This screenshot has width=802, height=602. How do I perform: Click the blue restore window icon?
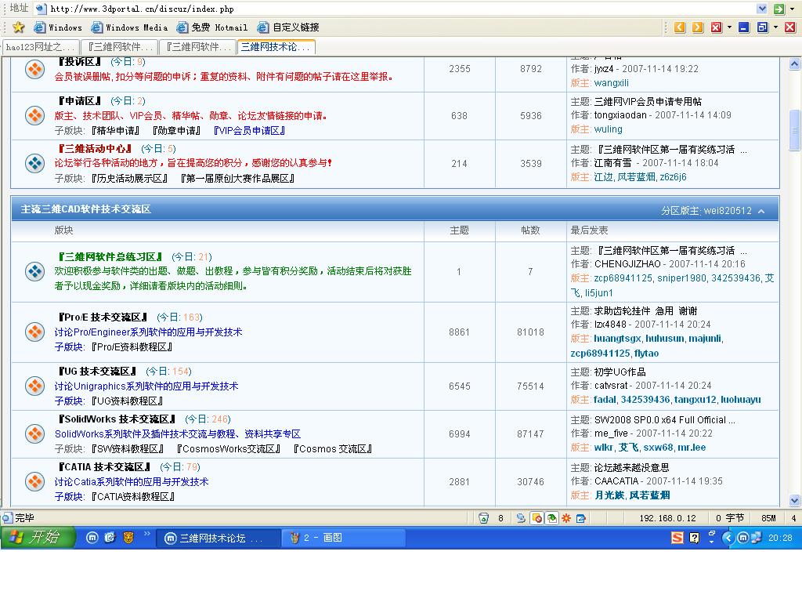coord(763,27)
